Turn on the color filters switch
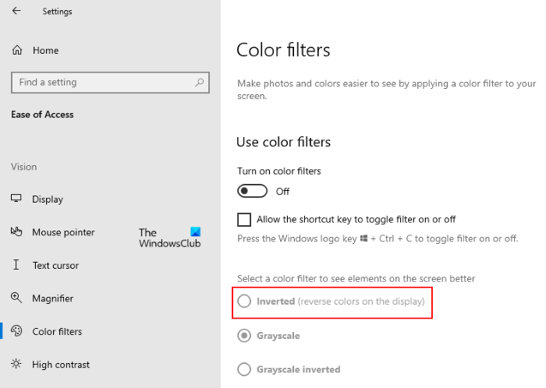Image resolution: width=546 pixels, height=388 pixels. tap(253, 191)
